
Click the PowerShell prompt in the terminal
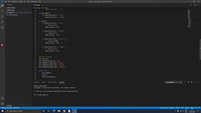pyautogui.click(x=40, y=95)
